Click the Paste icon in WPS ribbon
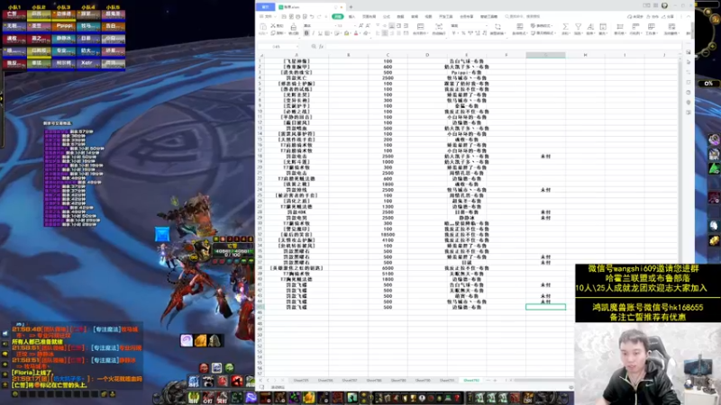The image size is (721, 405). pyautogui.click(x=262, y=26)
